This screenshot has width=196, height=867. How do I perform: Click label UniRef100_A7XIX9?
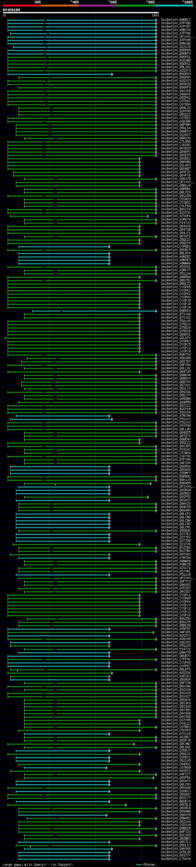tap(176, 734)
